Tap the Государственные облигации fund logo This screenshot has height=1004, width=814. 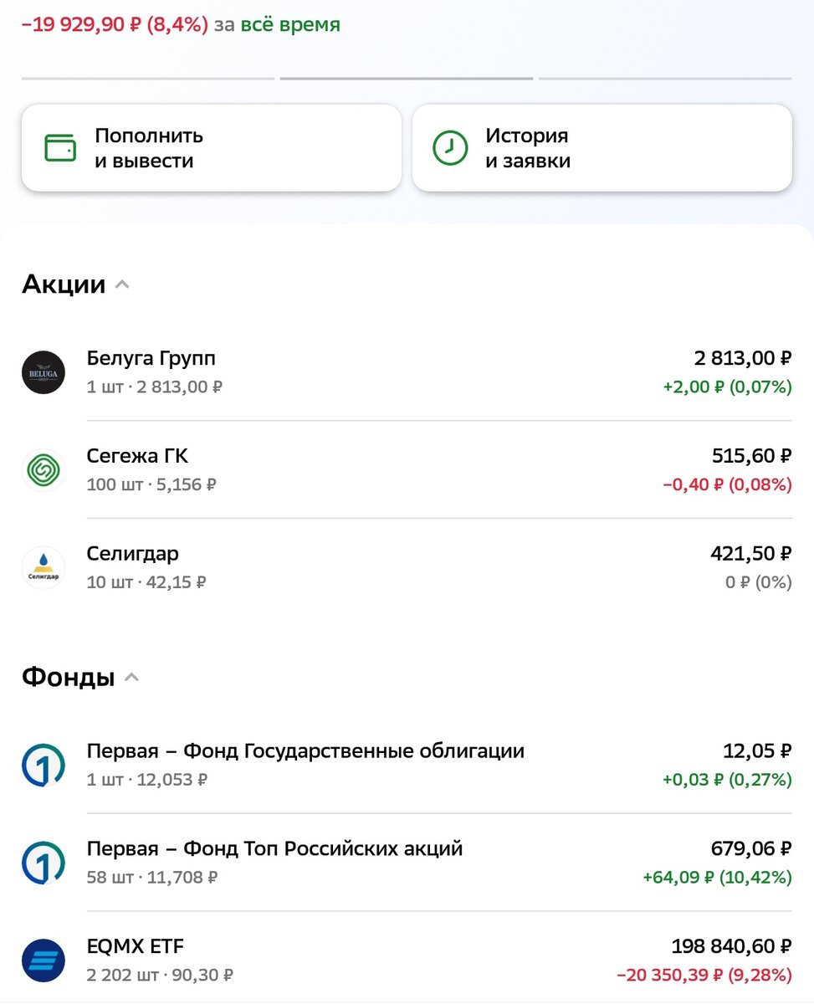pos(44,766)
